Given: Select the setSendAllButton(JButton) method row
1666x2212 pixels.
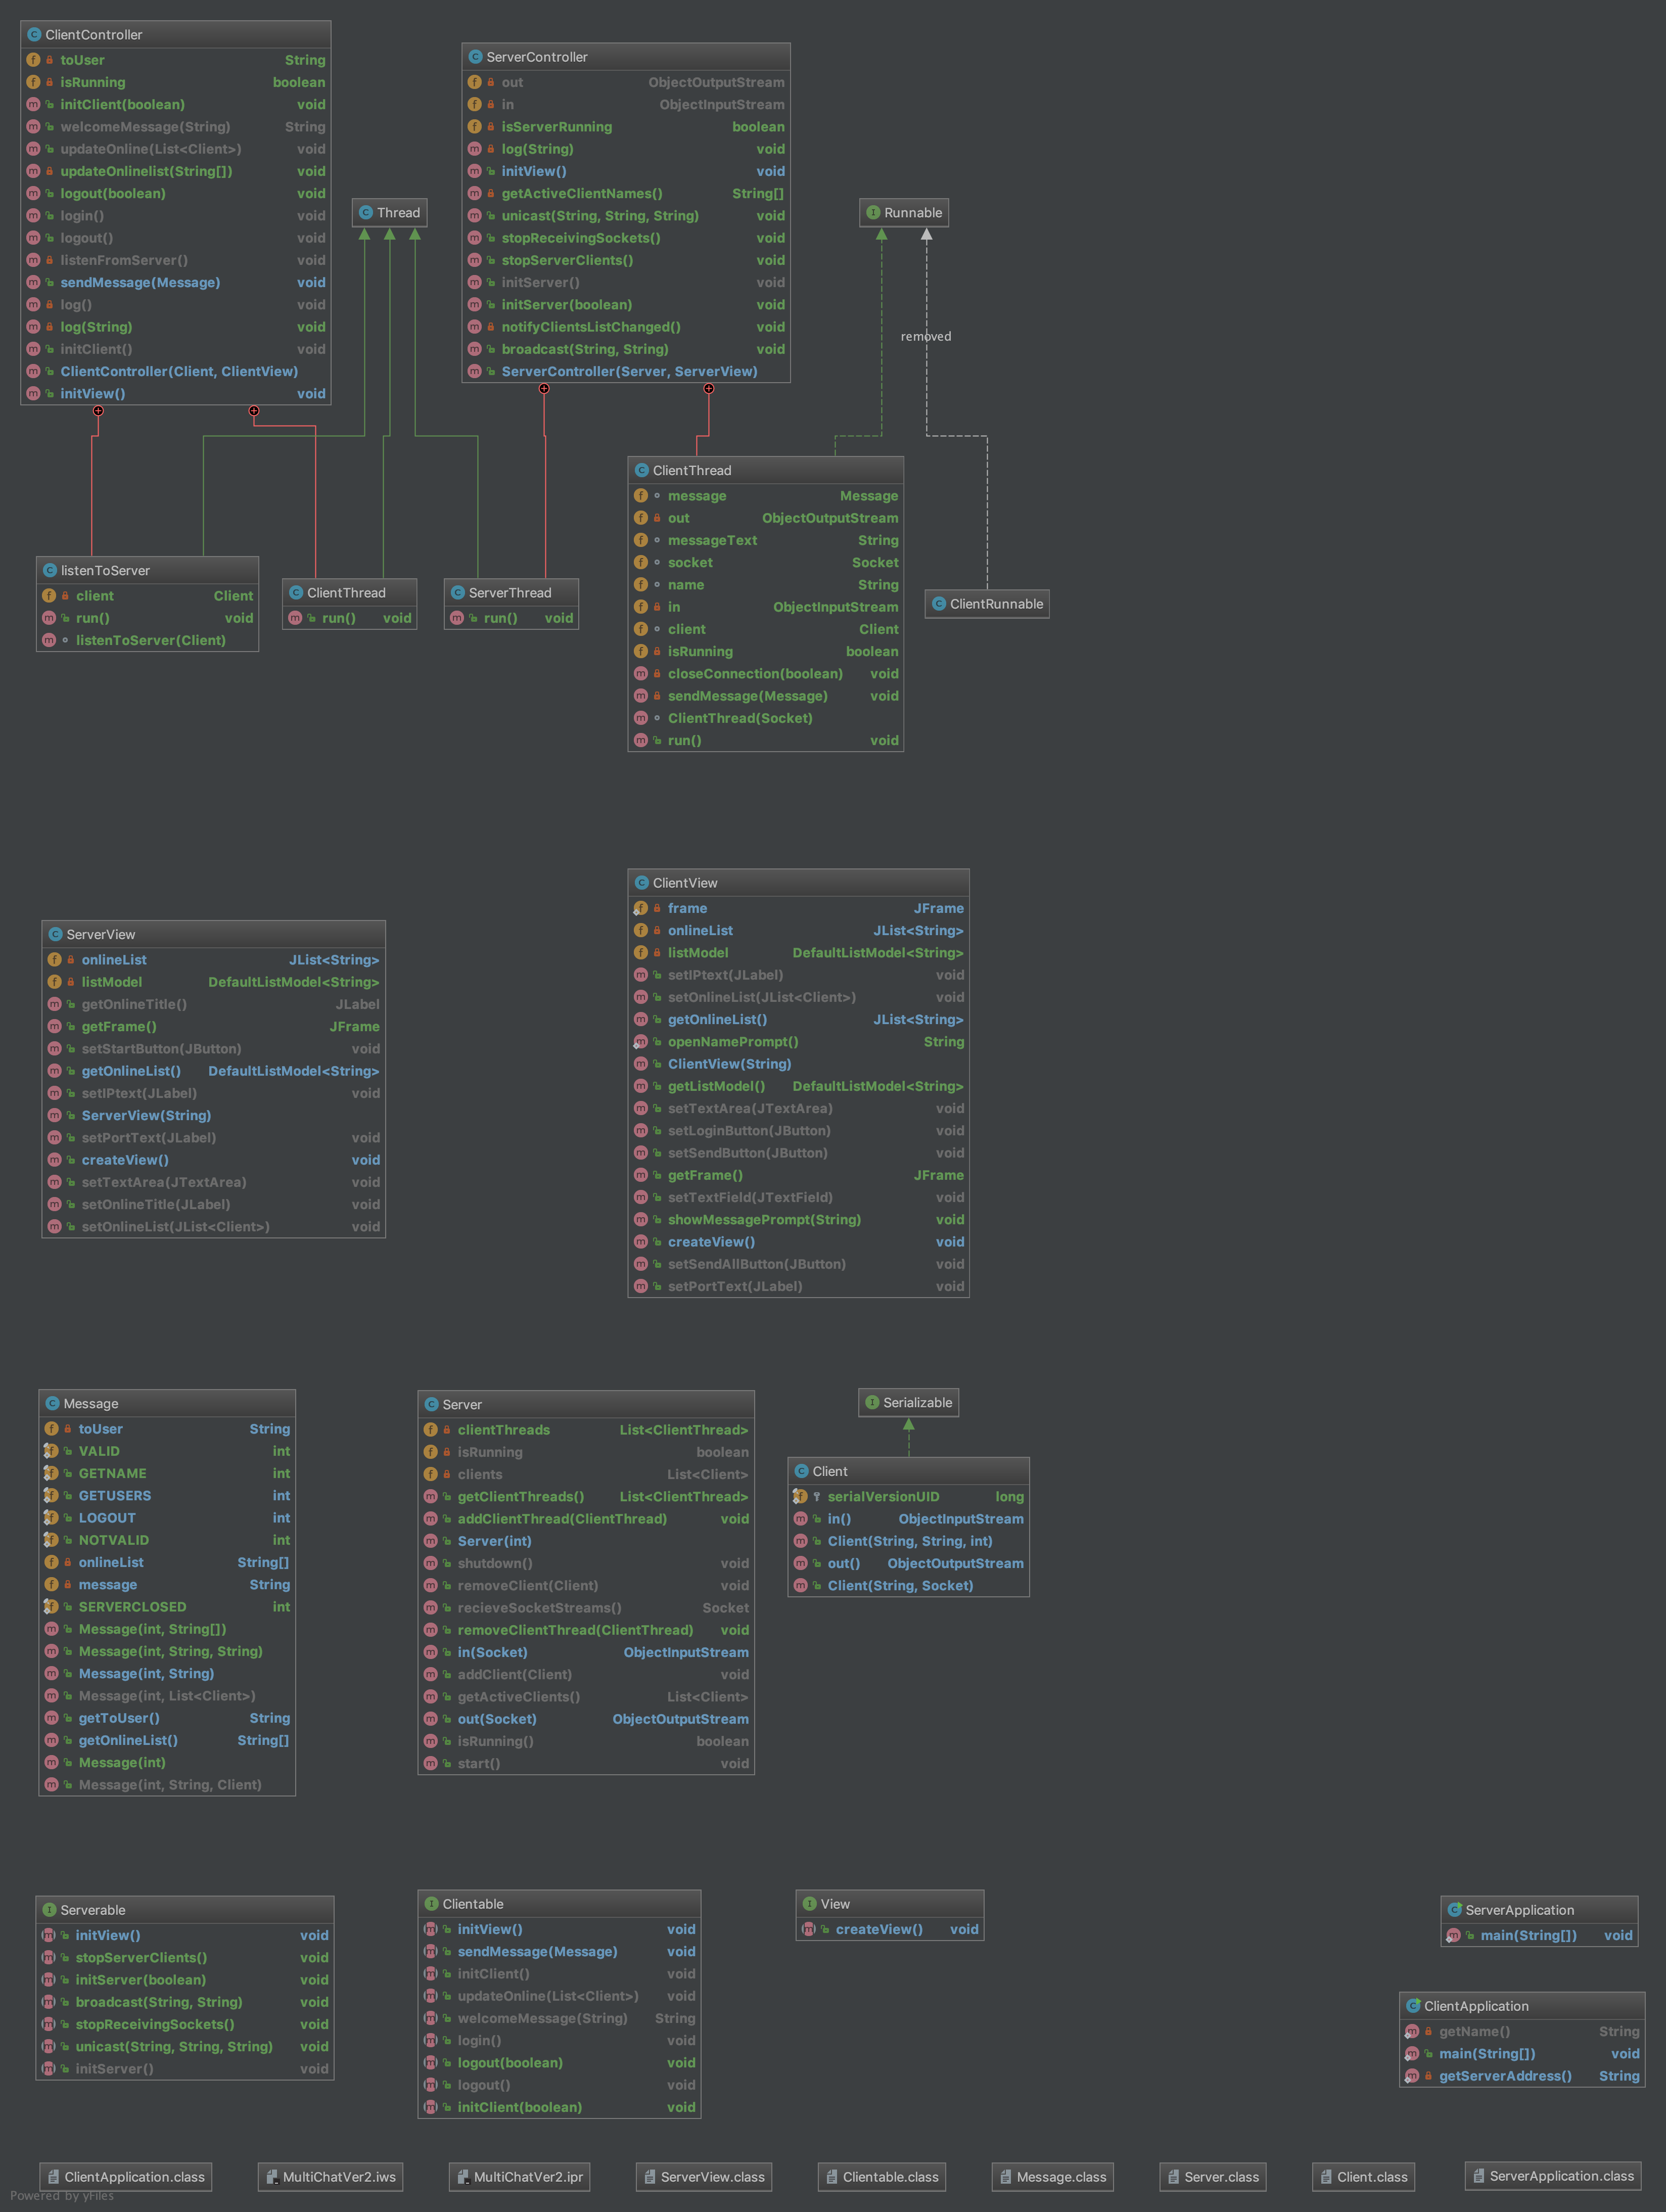Looking at the screenshot, I should (799, 1264).
